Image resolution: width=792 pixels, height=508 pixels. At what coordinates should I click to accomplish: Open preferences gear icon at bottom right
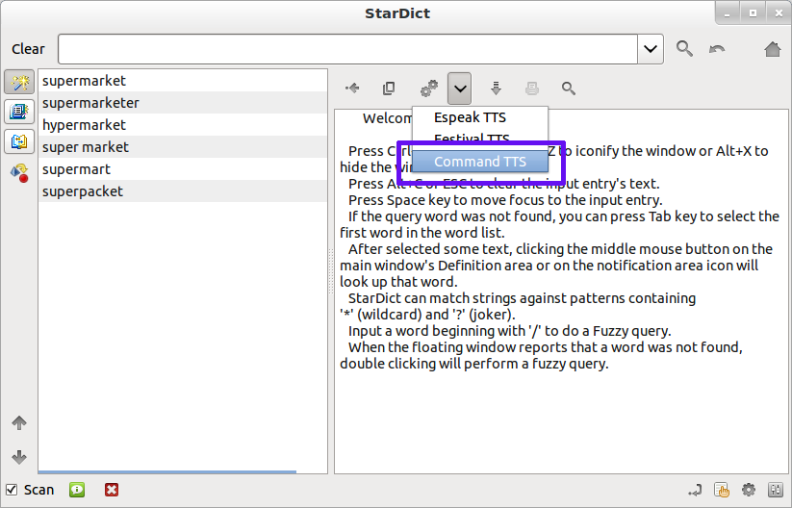tap(749, 490)
